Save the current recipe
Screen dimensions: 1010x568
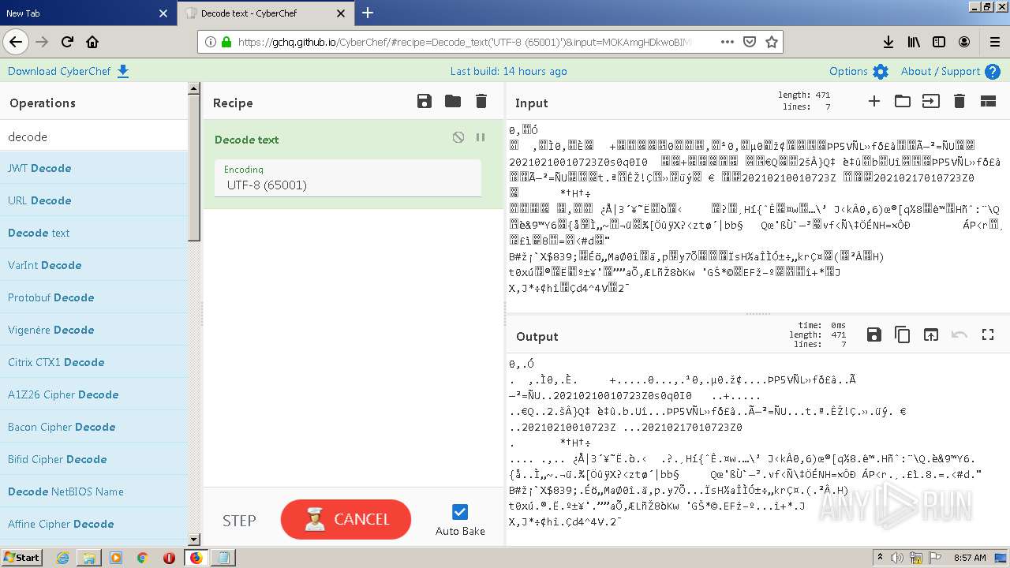[x=424, y=101]
